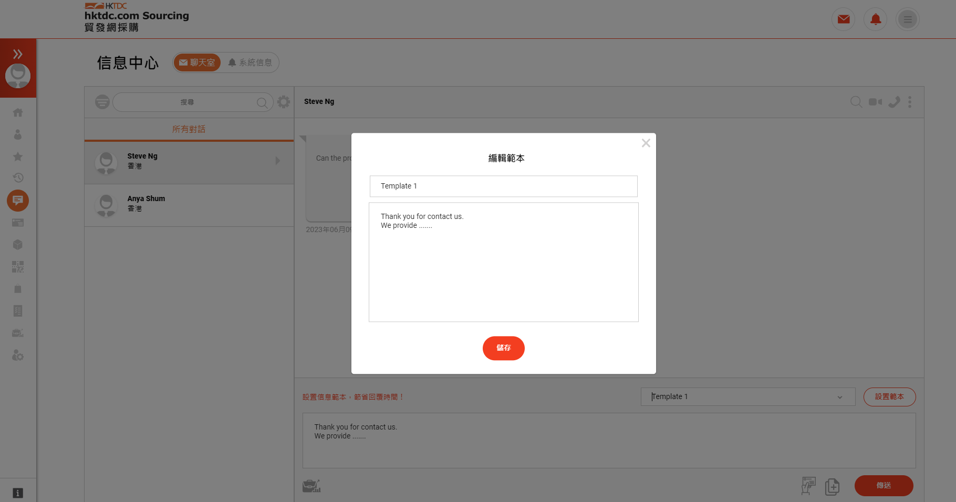Open person icon in sidebar
956x502 pixels.
18,134
